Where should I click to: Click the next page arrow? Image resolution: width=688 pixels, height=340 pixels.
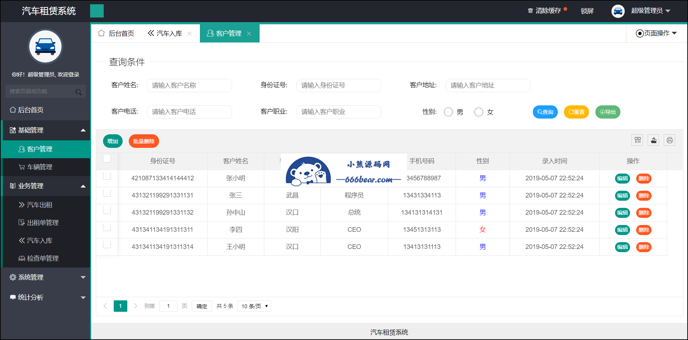(136, 306)
